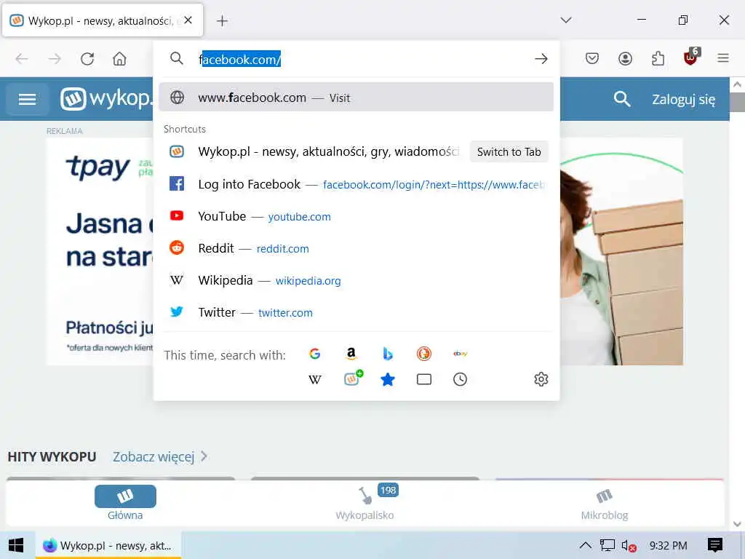Viewport: 745px width, 559px height.
Task: Search this time with Amazon
Action: click(351, 354)
